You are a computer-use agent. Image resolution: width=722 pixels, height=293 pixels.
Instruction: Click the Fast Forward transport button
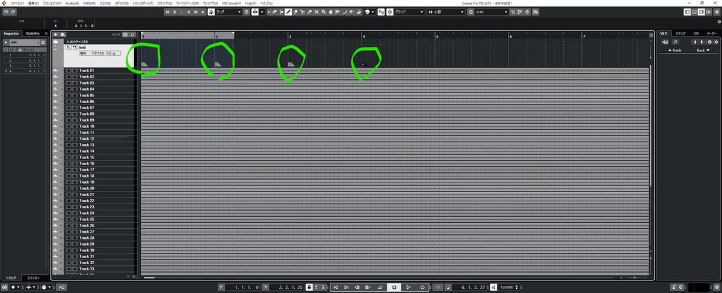tap(368, 287)
